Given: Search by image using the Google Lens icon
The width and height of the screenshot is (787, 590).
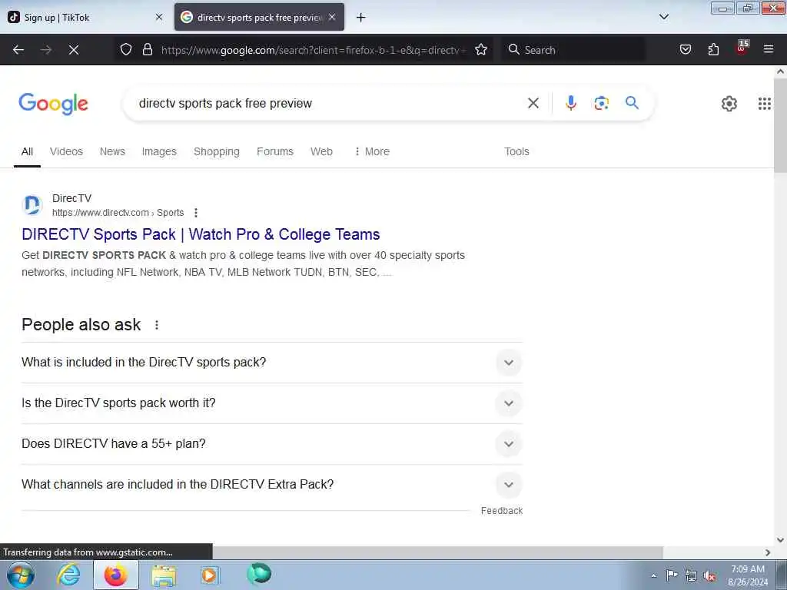Looking at the screenshot, I should (601, 103).
